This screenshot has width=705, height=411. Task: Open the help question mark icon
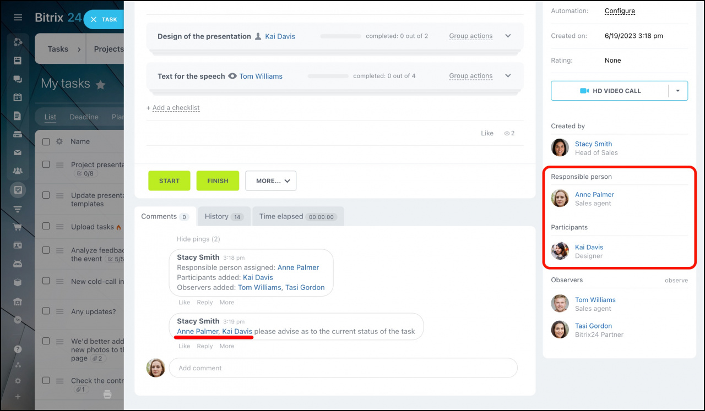click(18, 349)
